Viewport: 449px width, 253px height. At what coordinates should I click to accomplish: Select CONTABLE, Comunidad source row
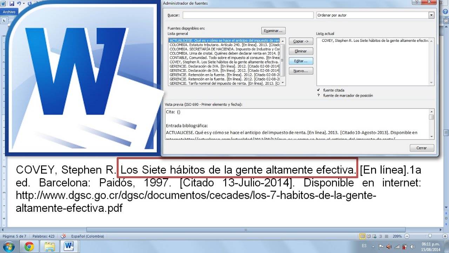tap(224, 57)
